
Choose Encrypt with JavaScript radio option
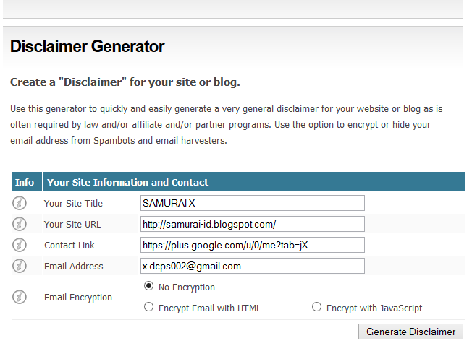316,308
